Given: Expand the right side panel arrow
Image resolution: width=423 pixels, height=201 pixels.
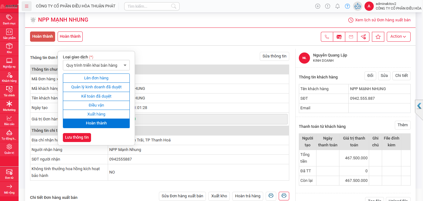Looking at the screenshot, I should [x=419, y=106].
